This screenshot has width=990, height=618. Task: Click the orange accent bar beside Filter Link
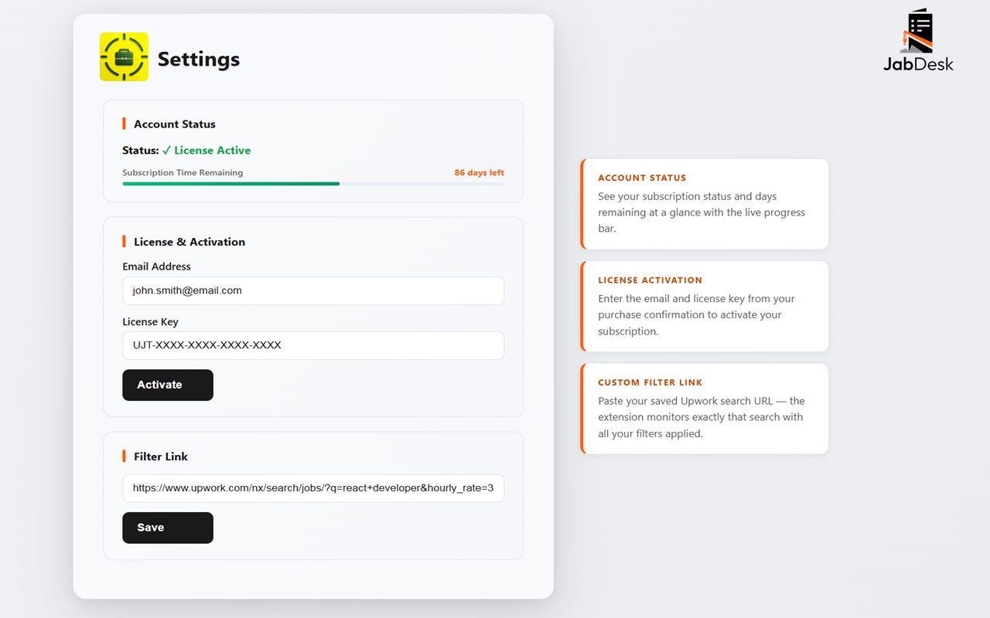[x=125, y=456]
